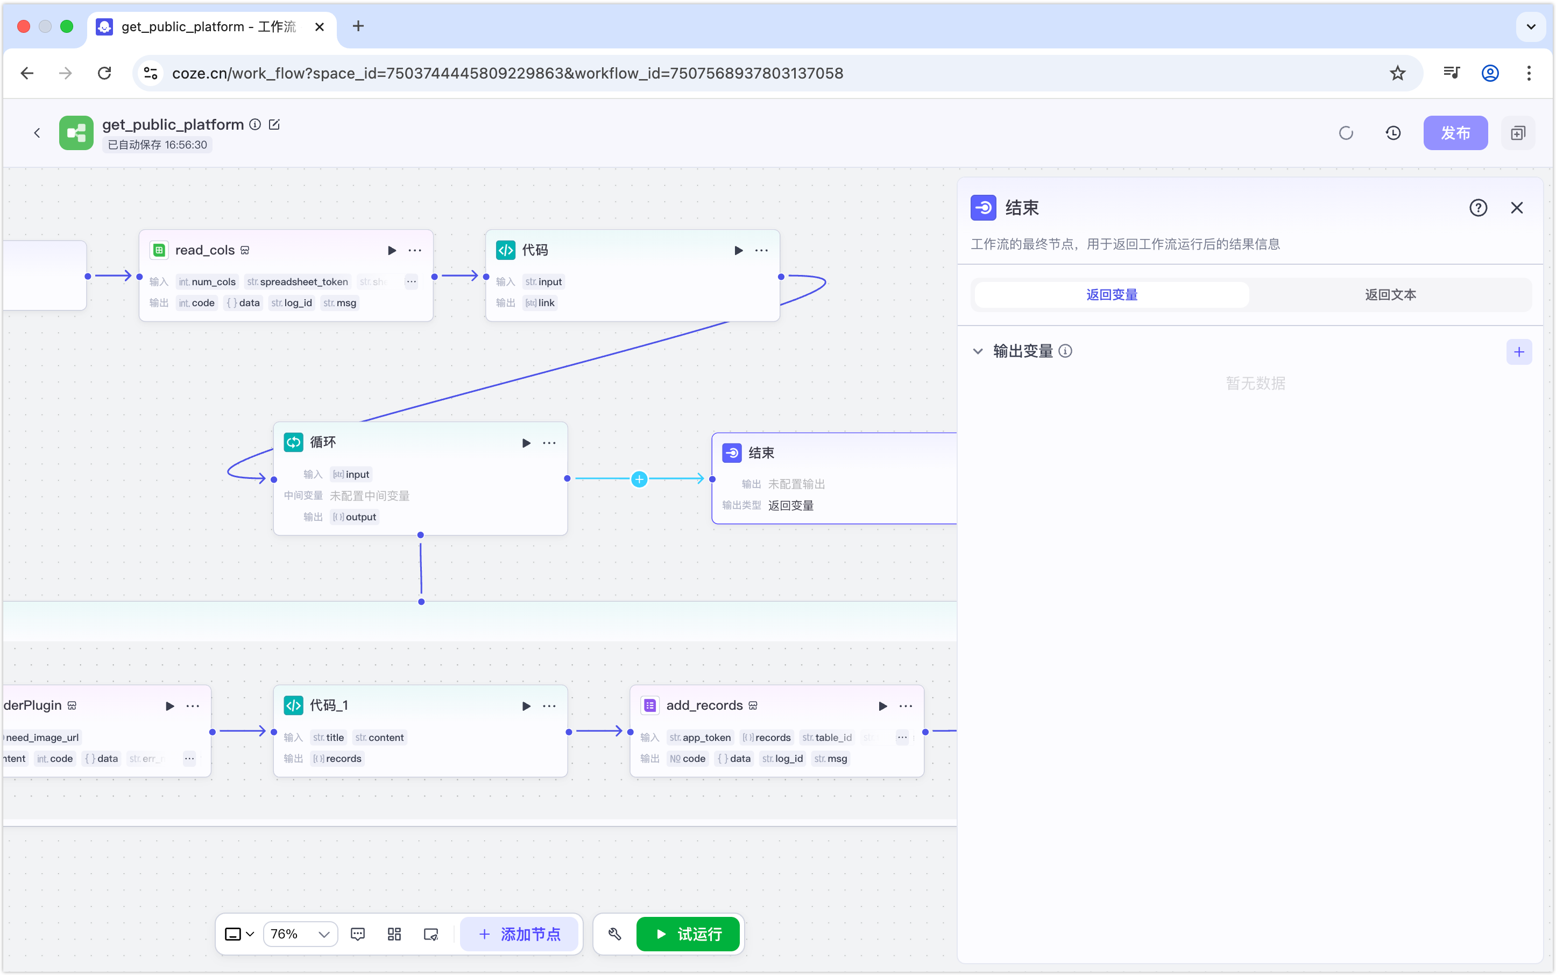The image size is (1556, 975).
Task: Open workflow version history clock icon
Action: coord(1393,133)
